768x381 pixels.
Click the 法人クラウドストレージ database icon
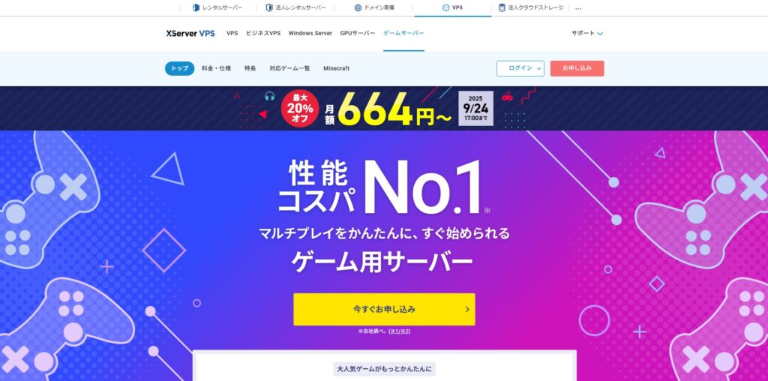pos(502,7)
